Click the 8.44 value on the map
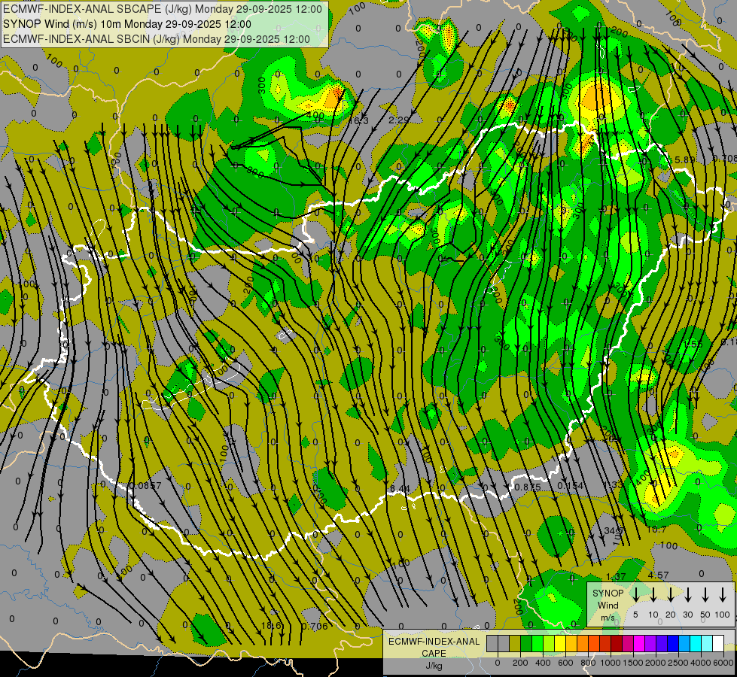This screenshot has height=677, width=737. pos(400,489)
